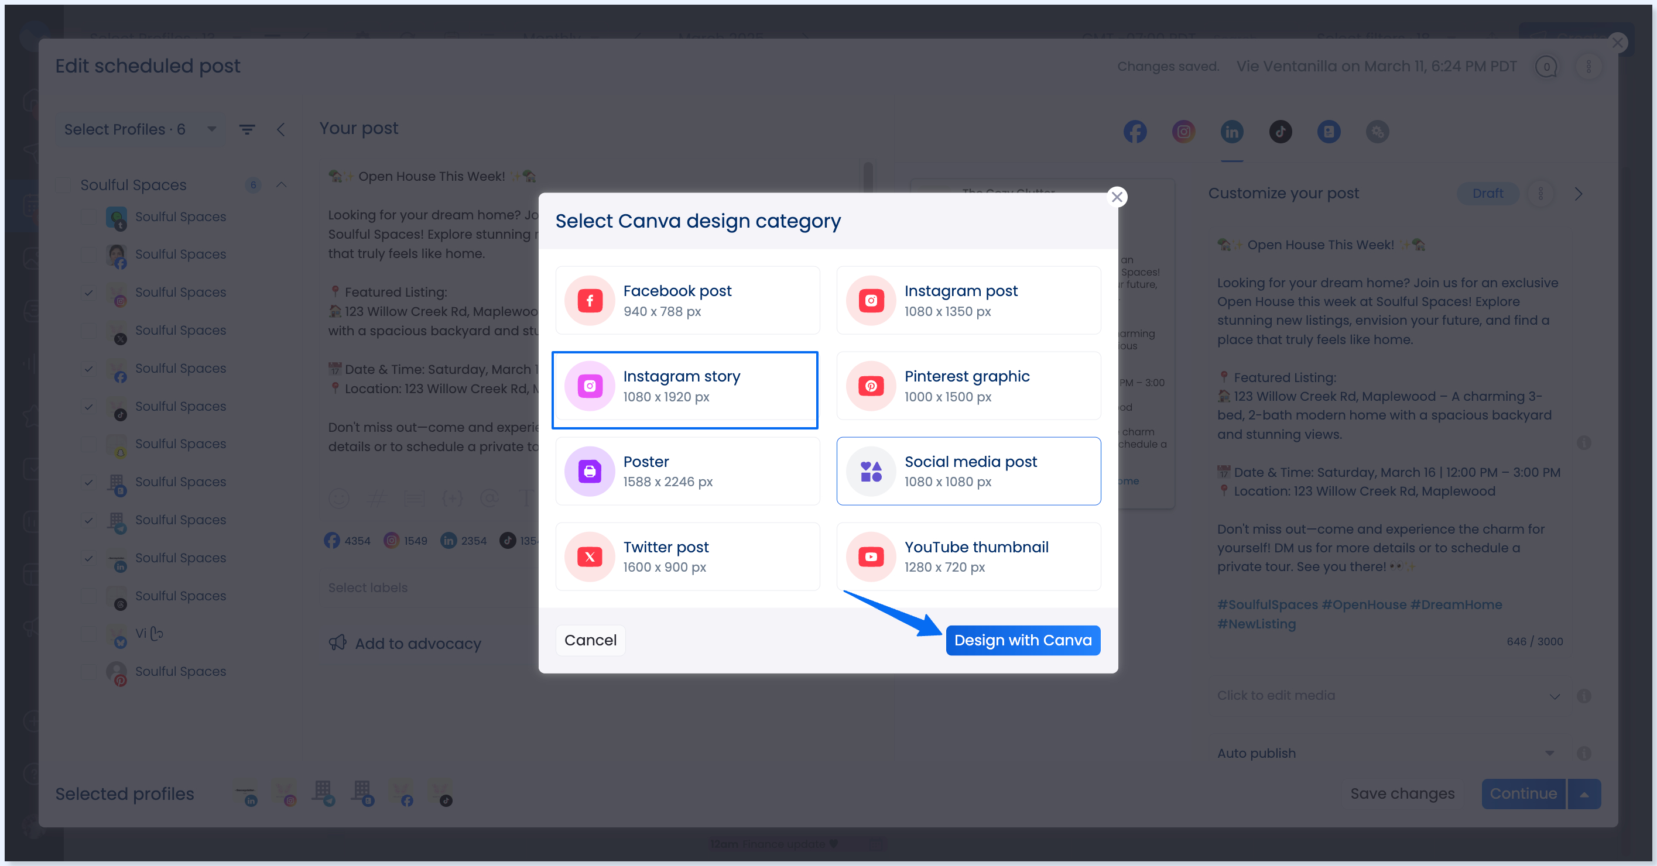Screen dimensions: 1657x866
Task: Switch to the Google Business customization tab
Action: point(1329,132)
